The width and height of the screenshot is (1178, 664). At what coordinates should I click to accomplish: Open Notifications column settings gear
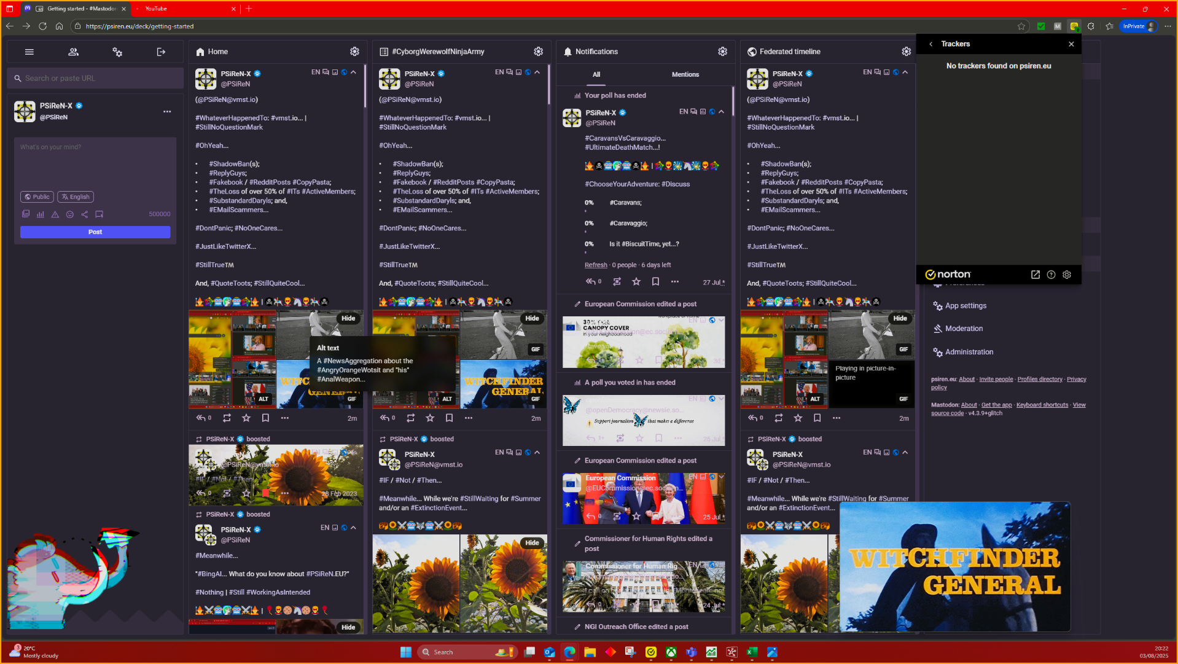click(722, 52)
